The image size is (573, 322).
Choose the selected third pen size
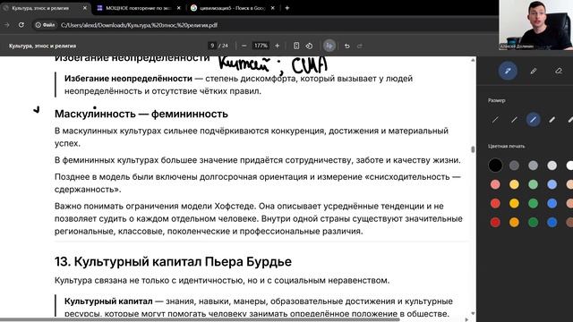click(x=534, y=119)
